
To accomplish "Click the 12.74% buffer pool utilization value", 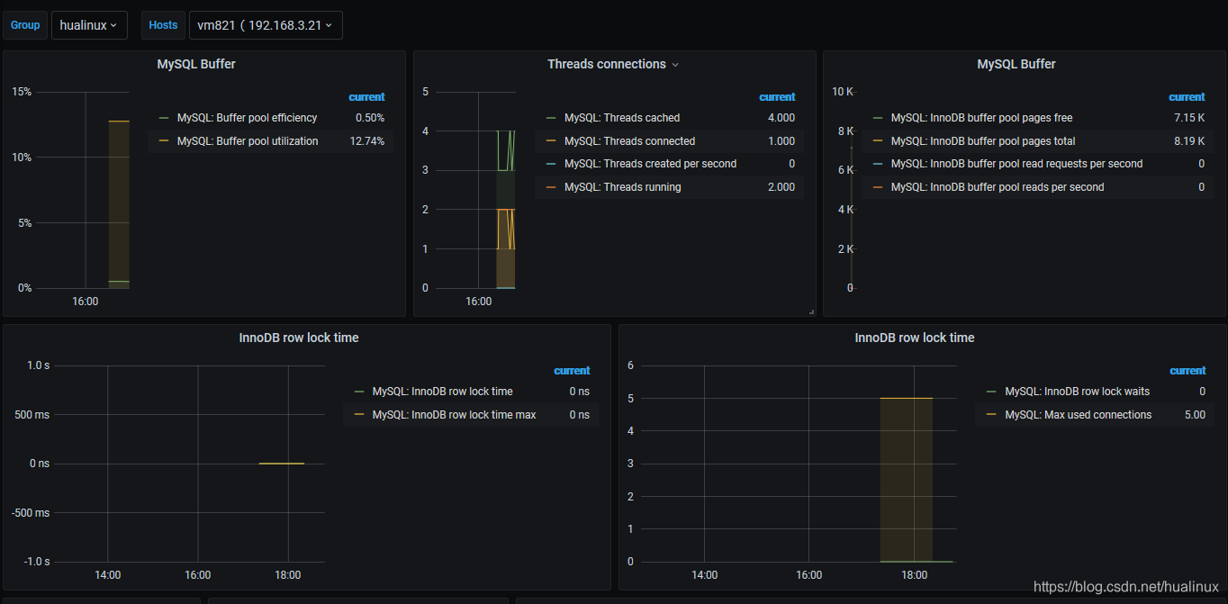I will (366, 141).
